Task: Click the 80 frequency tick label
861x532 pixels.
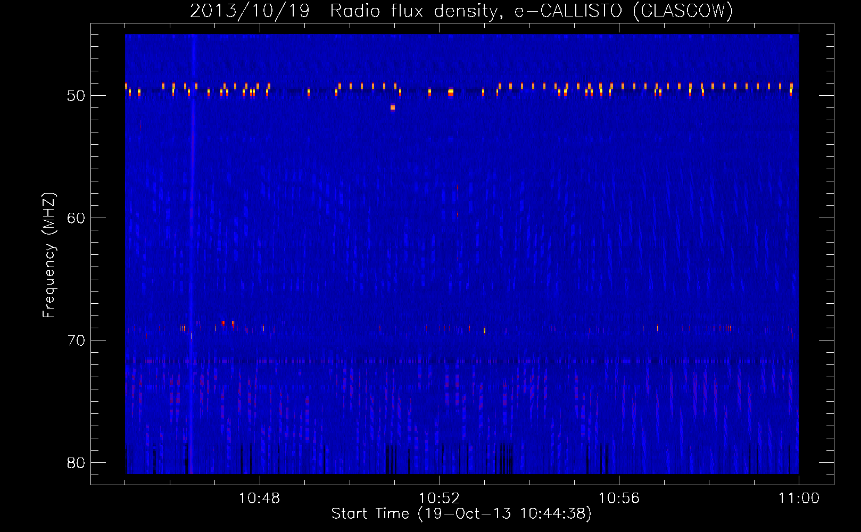Action: (76, 463)
